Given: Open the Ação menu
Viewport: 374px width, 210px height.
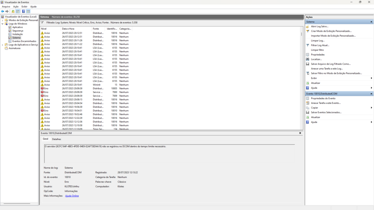Looking at the screenshot, I should coord(16,6).
